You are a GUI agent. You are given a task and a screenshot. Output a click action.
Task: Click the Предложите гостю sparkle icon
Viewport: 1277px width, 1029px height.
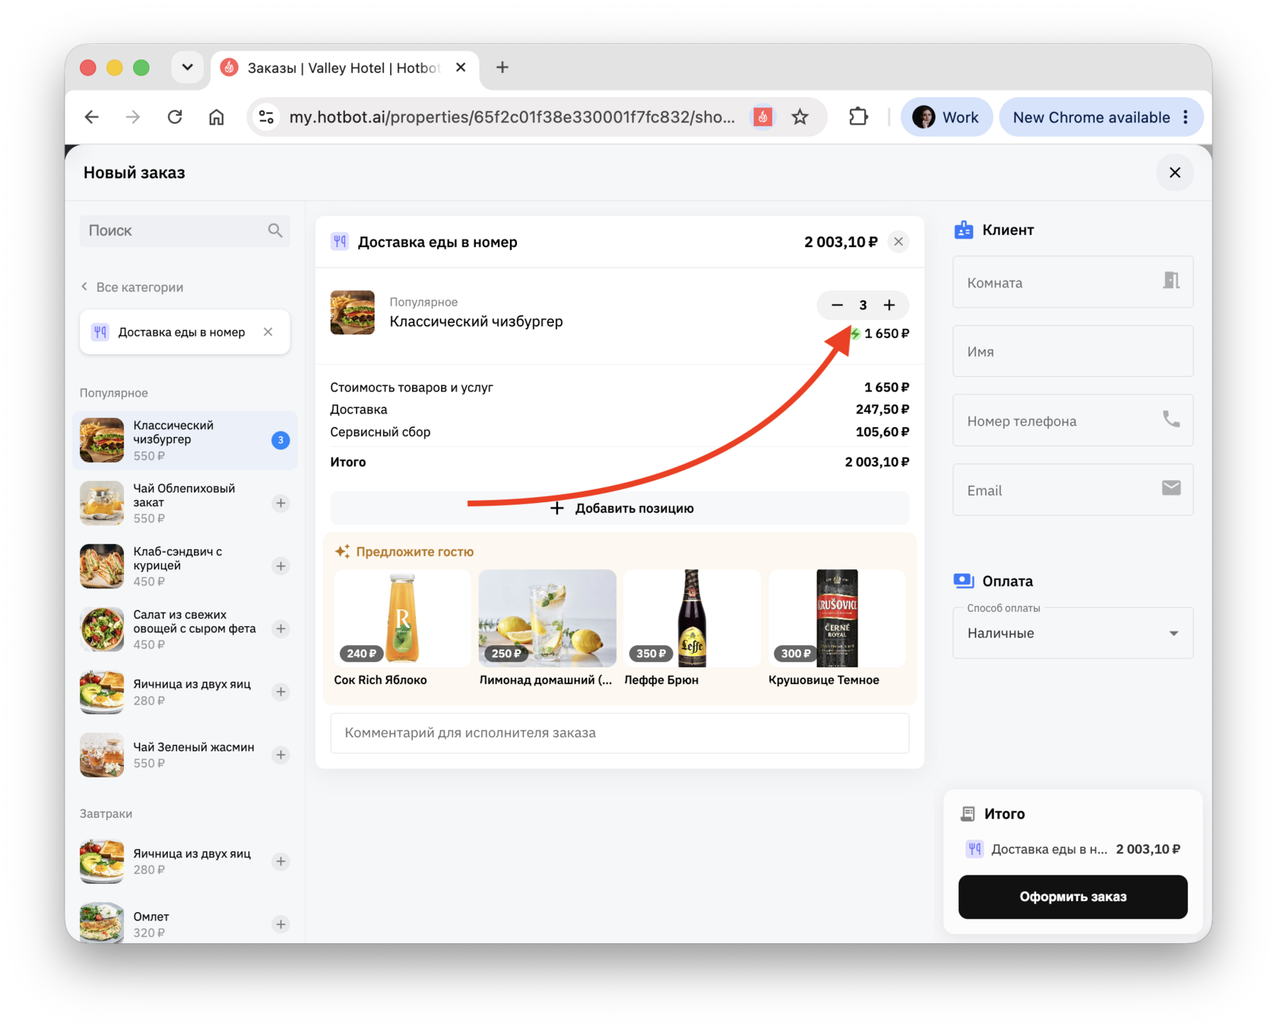click(x=343, y=551)
